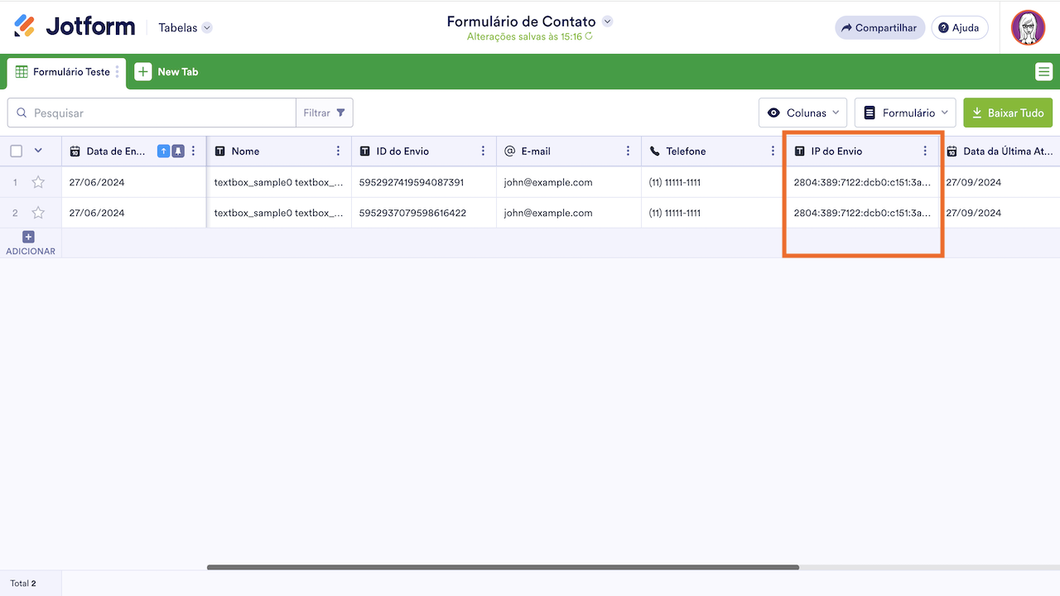Star the first row entry
The image size is (1060, 596).
(38, 182)
